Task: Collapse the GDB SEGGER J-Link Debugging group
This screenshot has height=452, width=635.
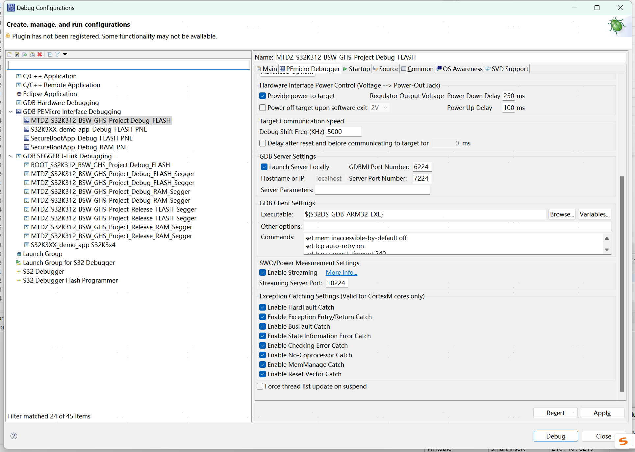Action: 11,156
